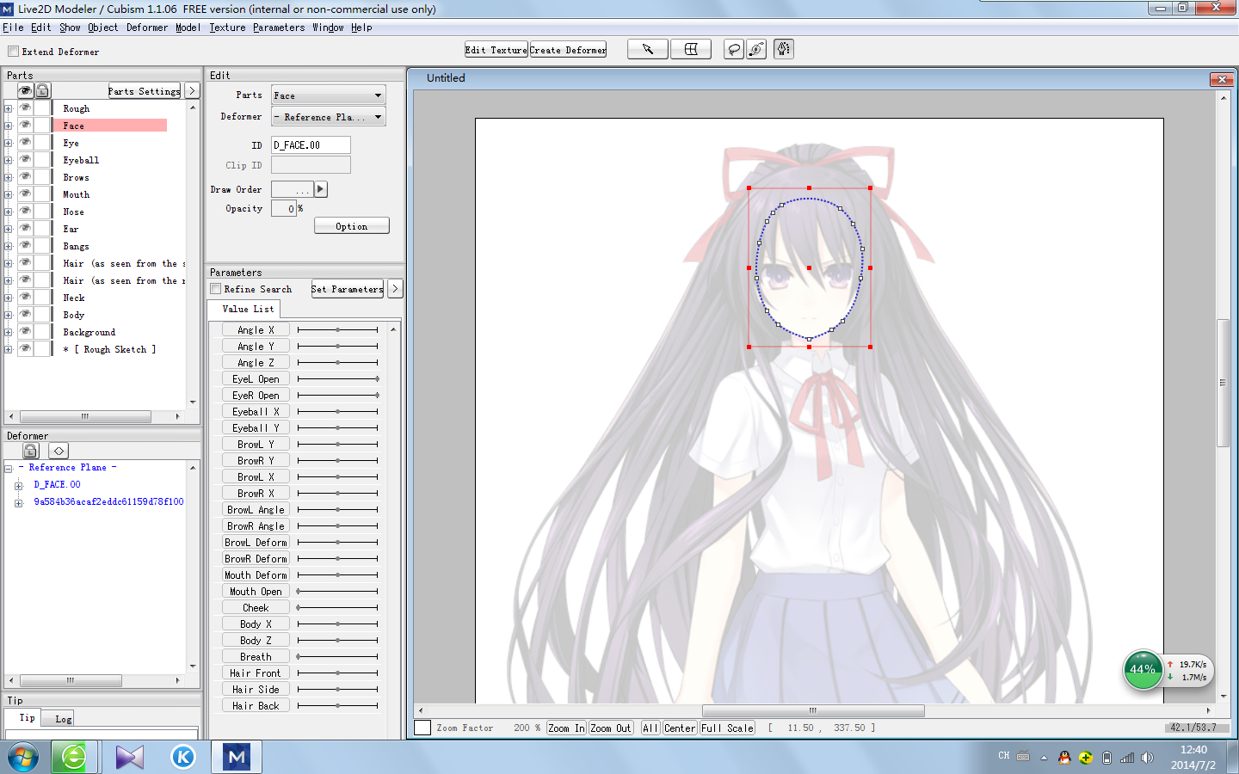This screenshot has height=774, width=1239.
Task: Toggle visibility of the Background part
Action: point(26,332)
